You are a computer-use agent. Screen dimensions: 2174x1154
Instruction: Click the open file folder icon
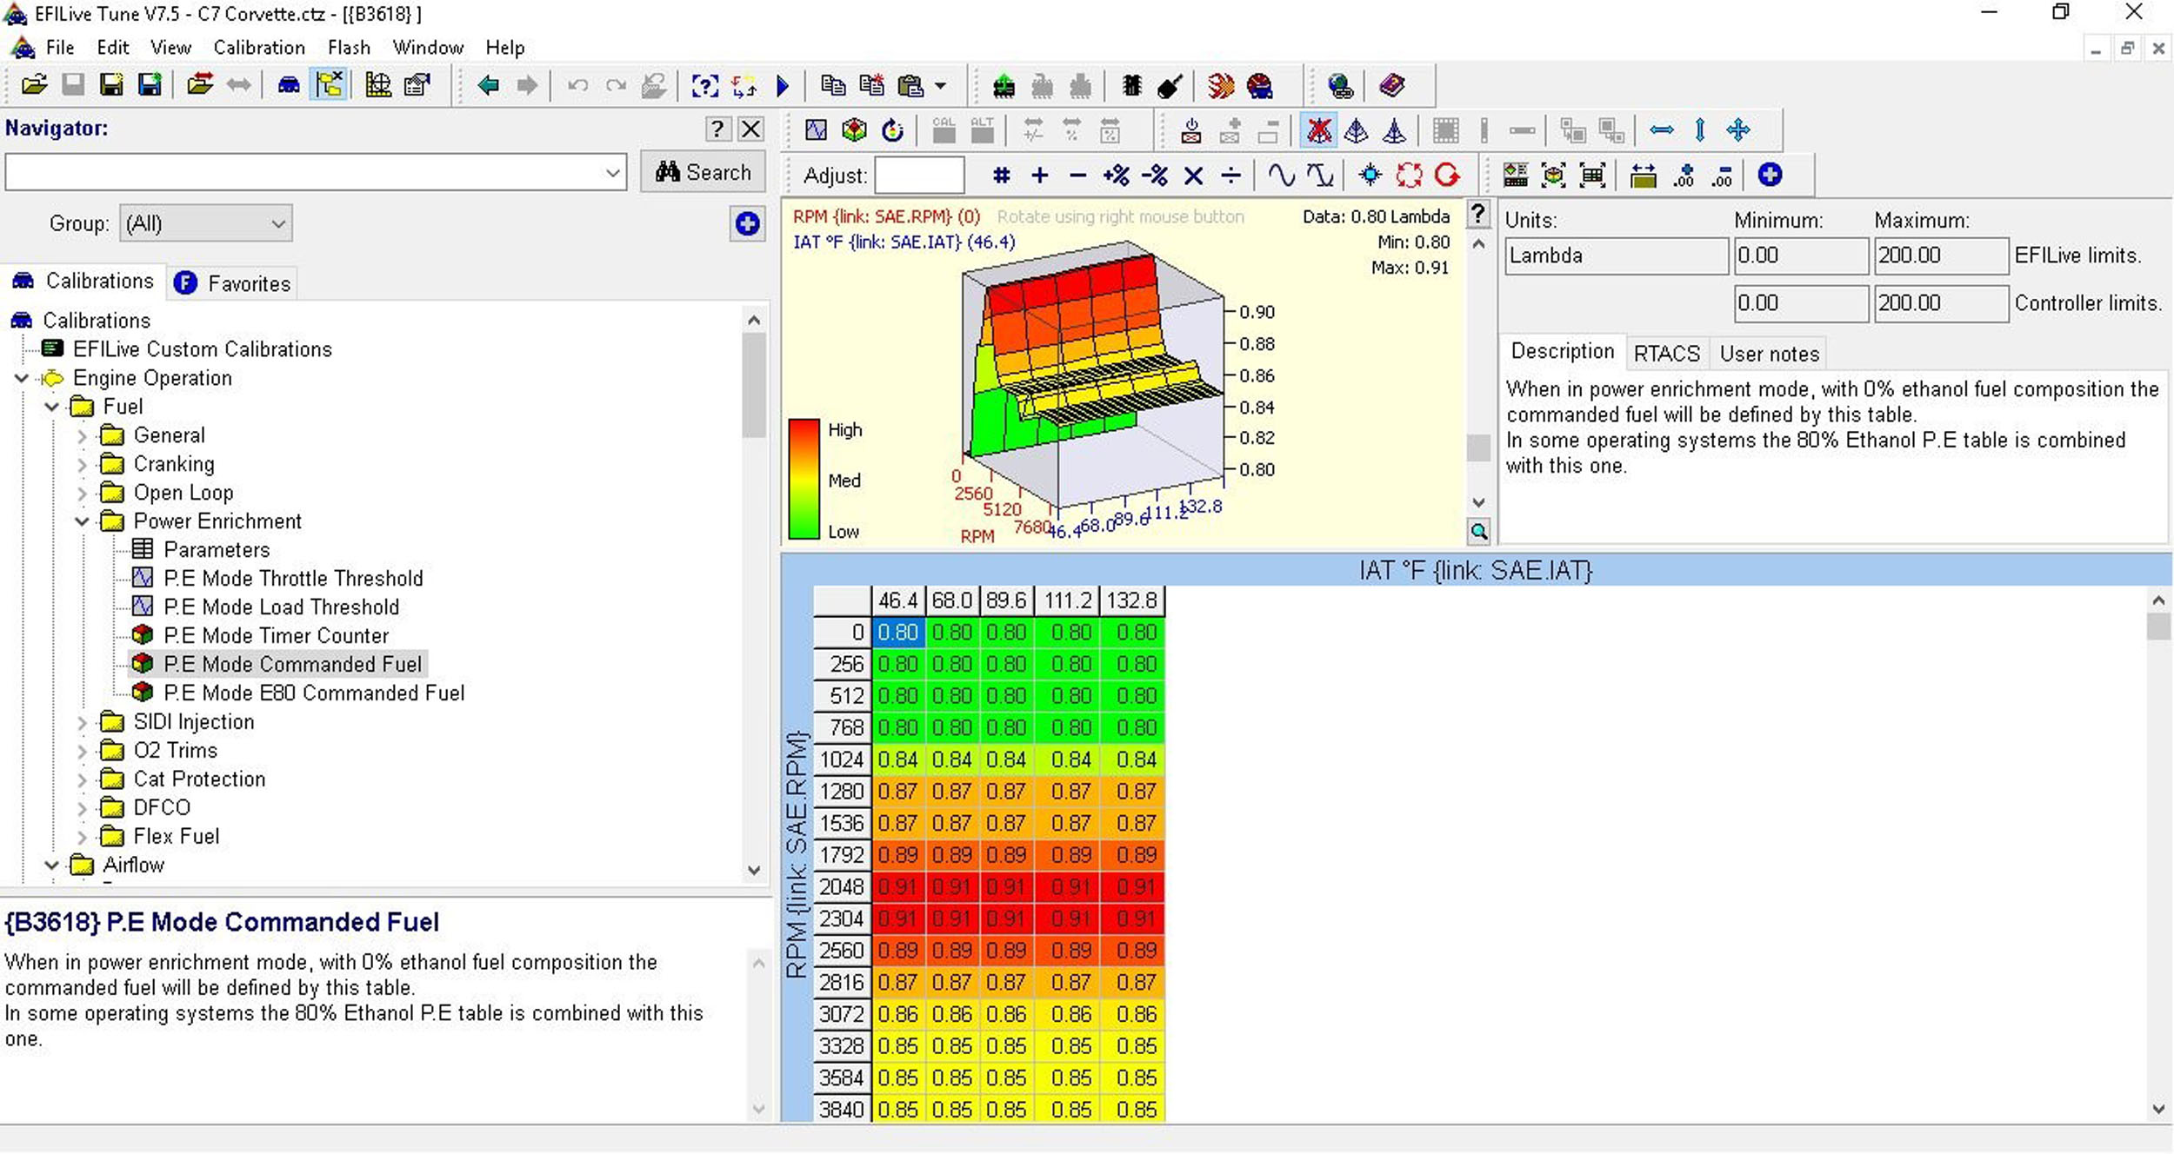pos(35,85)
